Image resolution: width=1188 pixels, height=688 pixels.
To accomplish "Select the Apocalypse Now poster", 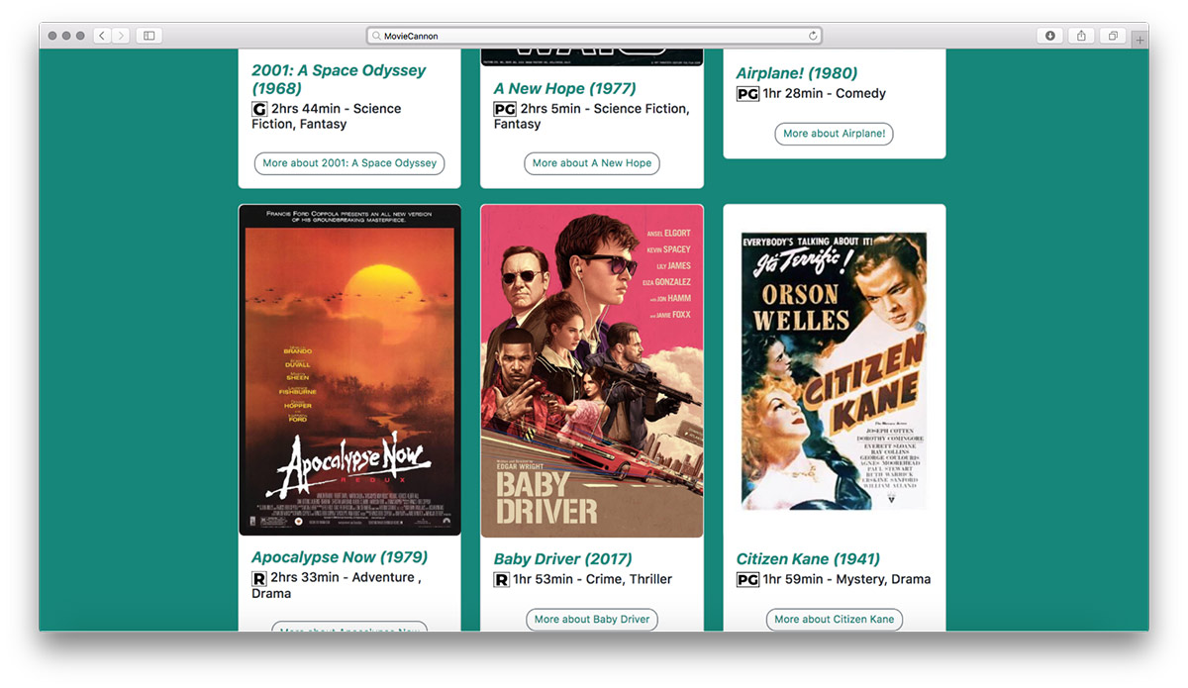I will pos(349,370).
